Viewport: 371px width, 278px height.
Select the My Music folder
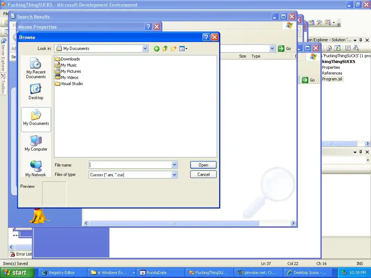[x=66, y=65]
